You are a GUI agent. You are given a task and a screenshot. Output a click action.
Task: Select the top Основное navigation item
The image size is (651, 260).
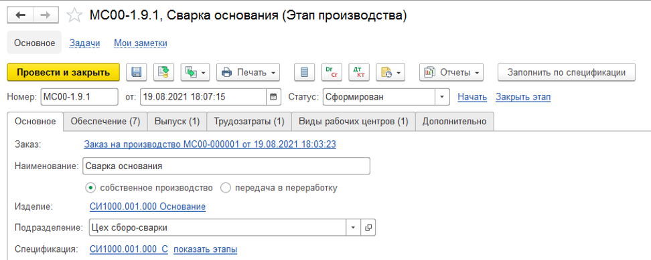(34, 43)
